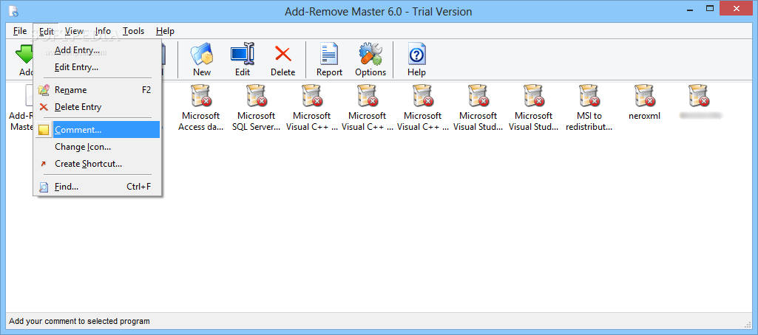Select the blurred-name program icon after neroxml
The image size is (758, 335).
[700, 95]
